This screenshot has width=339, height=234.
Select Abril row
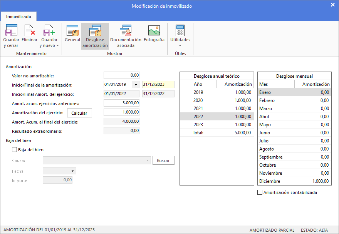click(294, 117)
